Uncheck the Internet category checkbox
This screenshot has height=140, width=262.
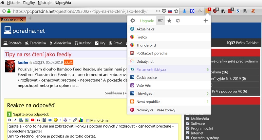tap(188, 133)
